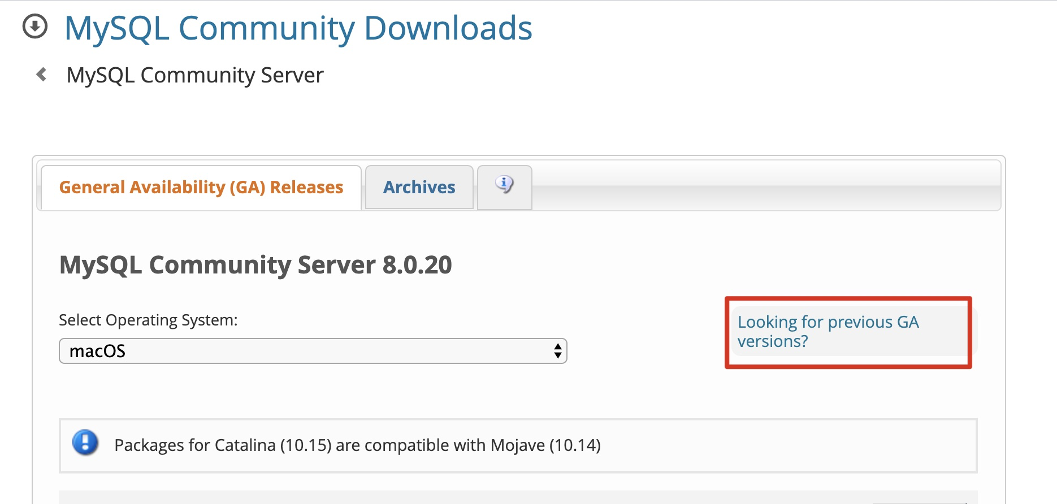The image size is (1057, 504).
Task: Go back using the left chevron
Action: [x=41, y=74]
